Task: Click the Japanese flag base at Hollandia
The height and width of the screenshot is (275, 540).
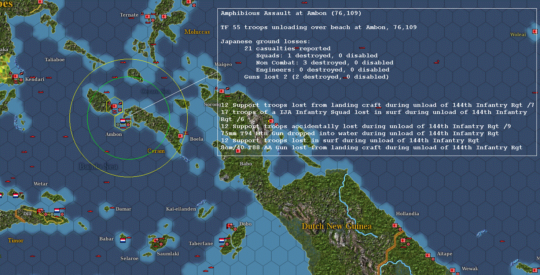Action: coord(395,225)
